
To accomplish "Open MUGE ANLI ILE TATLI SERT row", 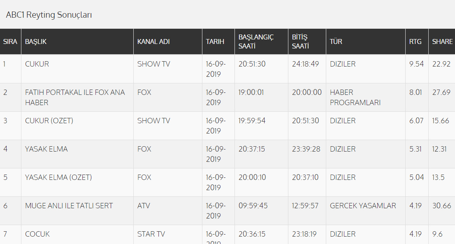I will click(x=69, y=206).
